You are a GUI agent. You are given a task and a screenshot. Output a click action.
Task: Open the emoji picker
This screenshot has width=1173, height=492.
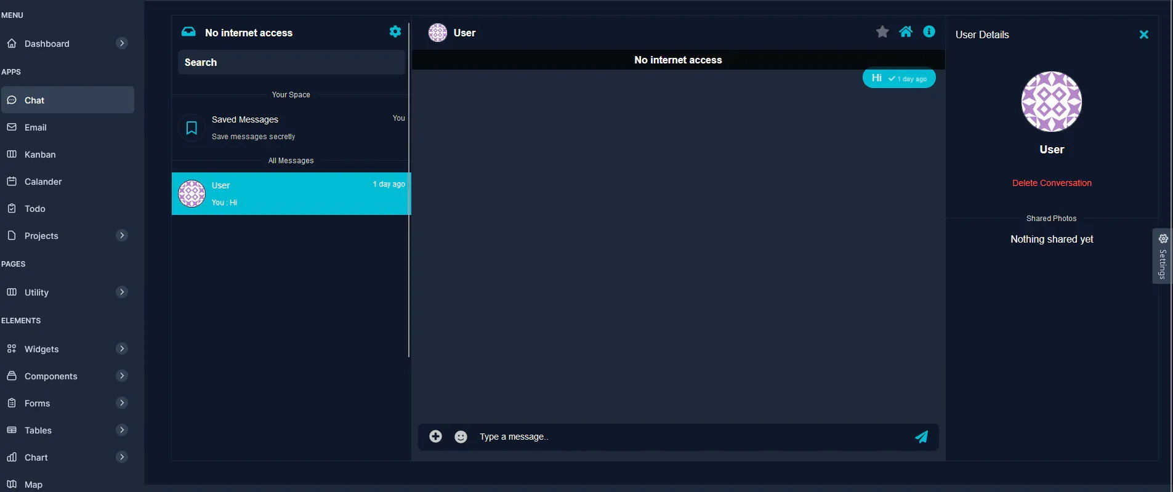click(461, 437)
